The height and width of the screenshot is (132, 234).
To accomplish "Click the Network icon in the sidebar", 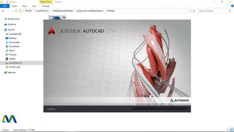I will pos(5,73).
